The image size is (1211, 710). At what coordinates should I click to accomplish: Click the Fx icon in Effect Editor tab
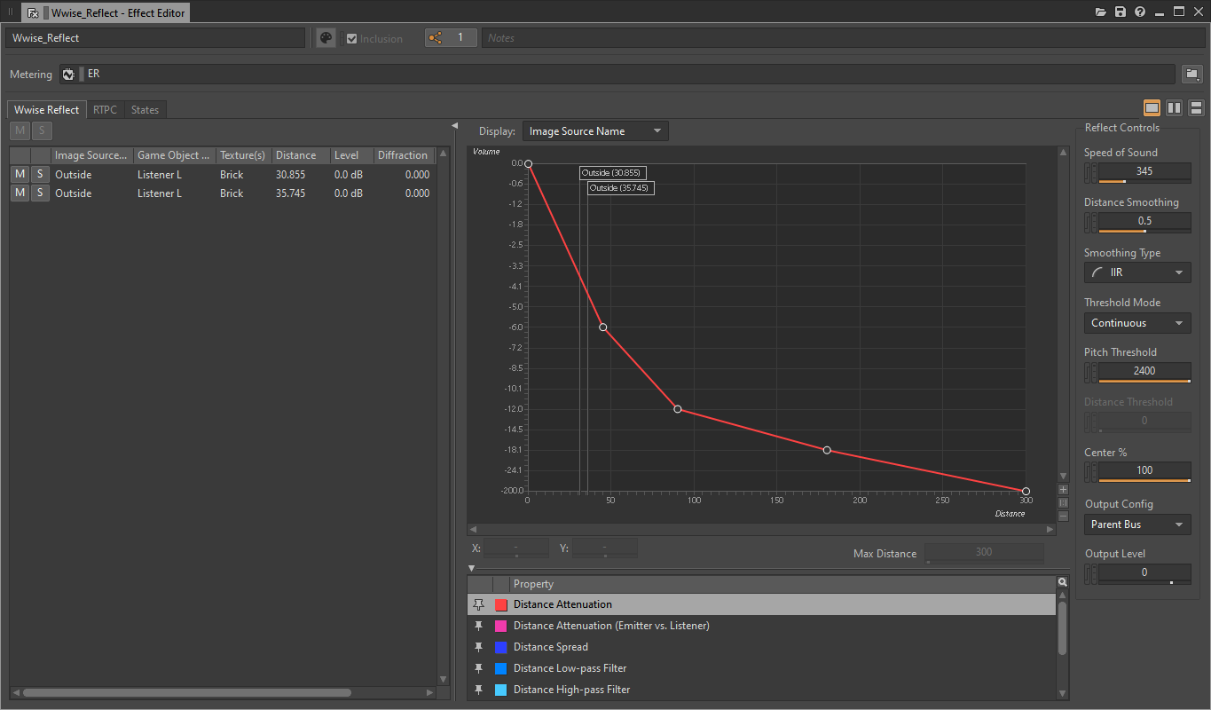(x=33, y=13)
